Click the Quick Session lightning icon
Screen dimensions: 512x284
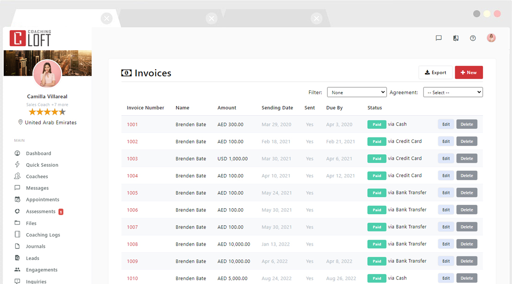[x=18, y=165]
